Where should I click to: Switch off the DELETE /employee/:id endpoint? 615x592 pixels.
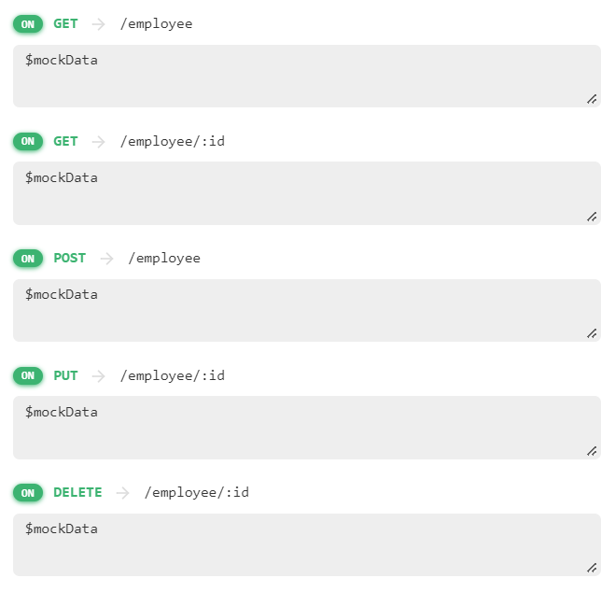28,492
